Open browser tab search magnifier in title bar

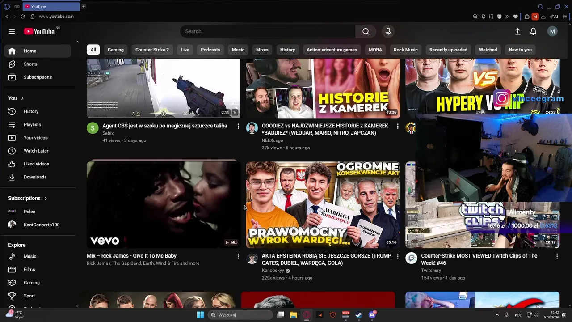click(x=540, y=7)
